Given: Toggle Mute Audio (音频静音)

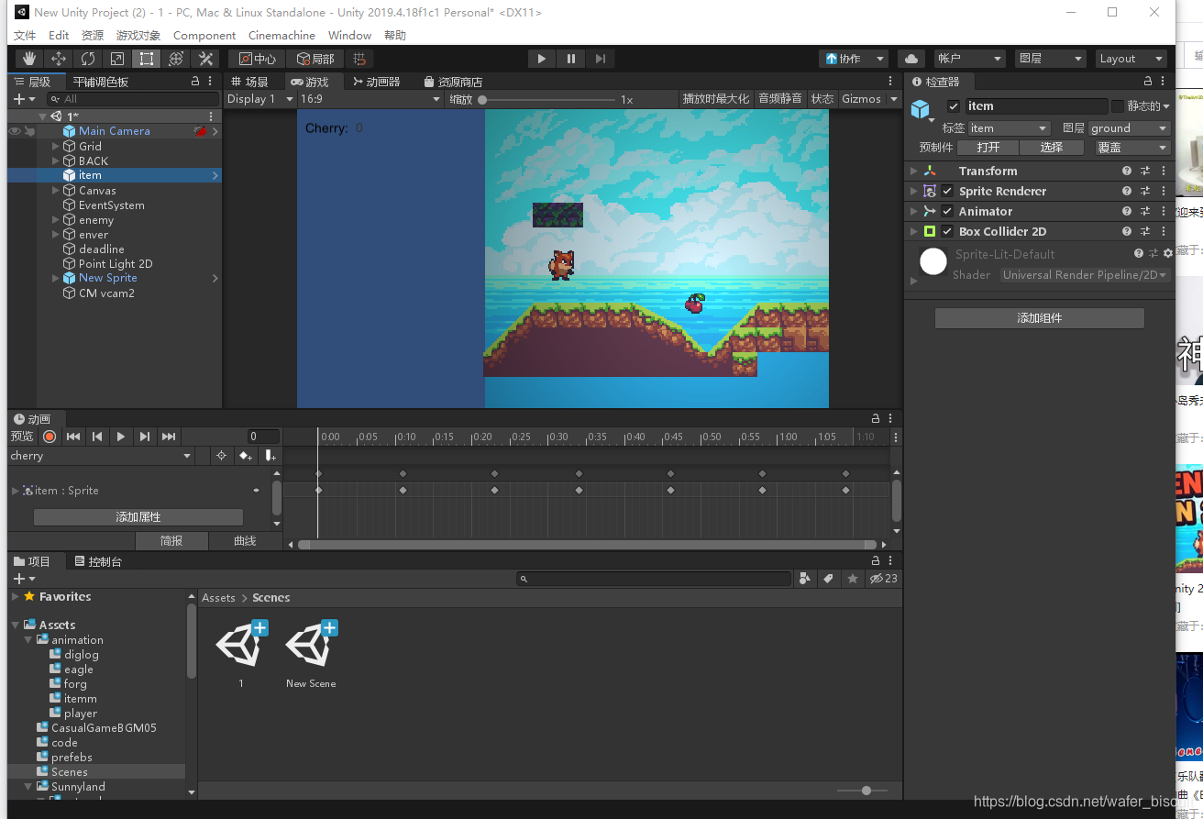Looking at the screenshot, I should tap(780, 99).
